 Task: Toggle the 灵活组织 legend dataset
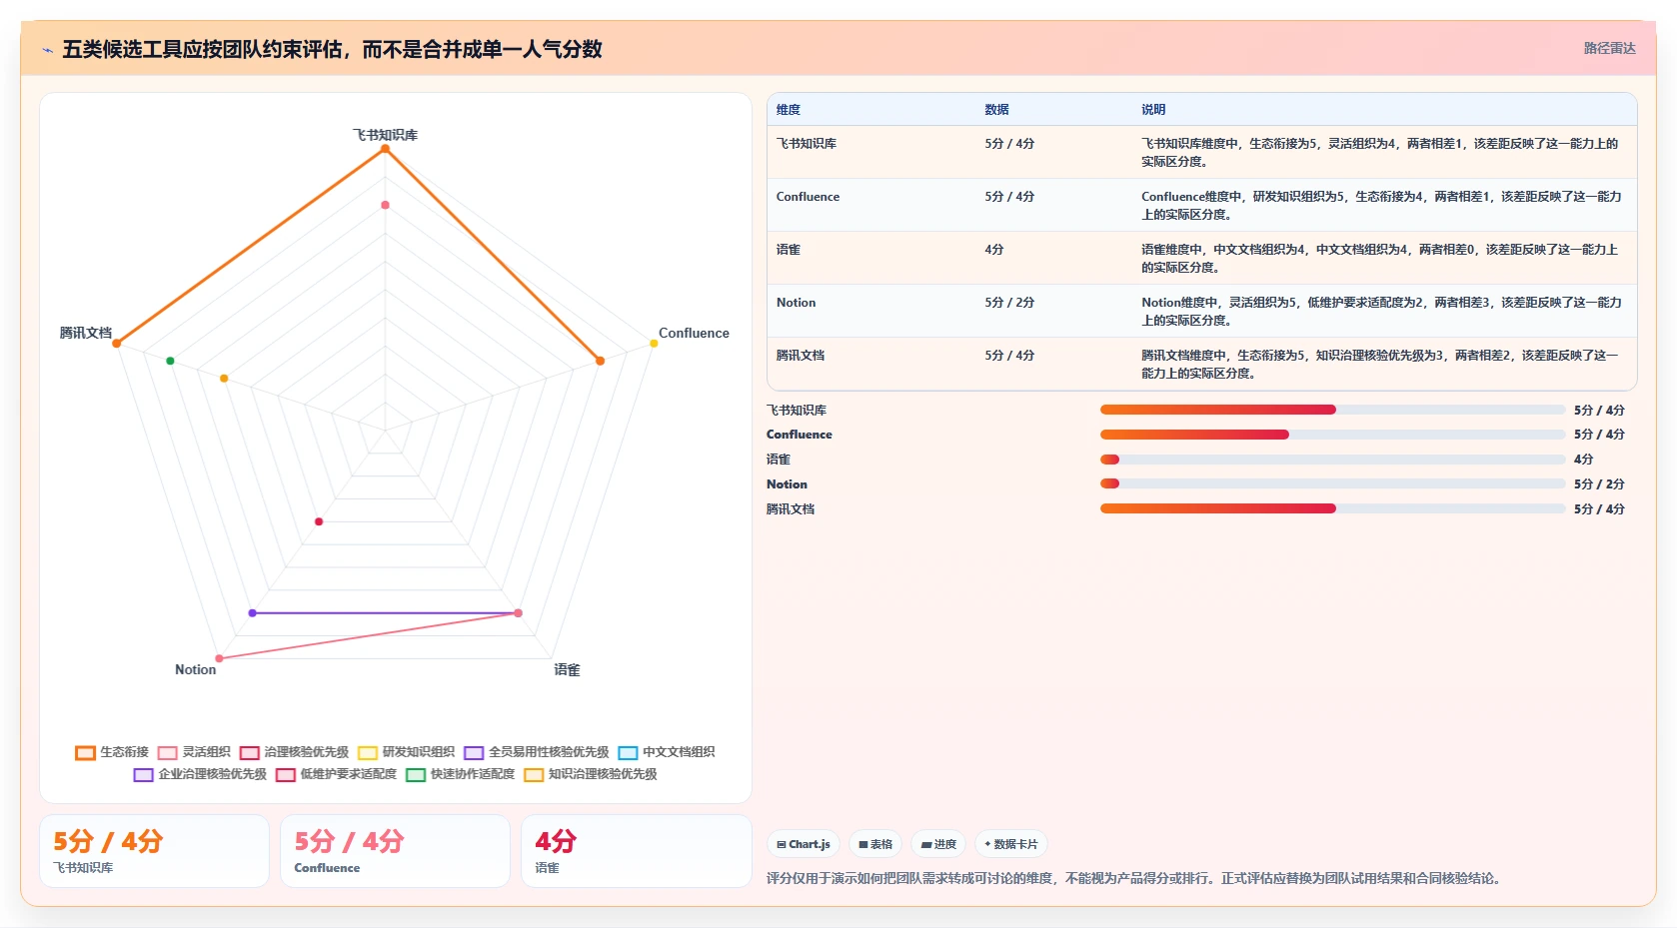(194, 752)
